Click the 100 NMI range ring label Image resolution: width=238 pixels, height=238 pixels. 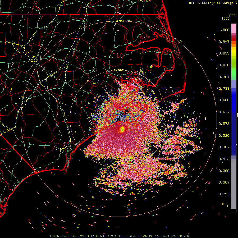tap(119, 21)
